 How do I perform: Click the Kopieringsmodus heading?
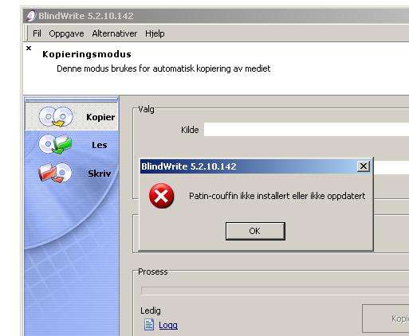click(87, 54)
